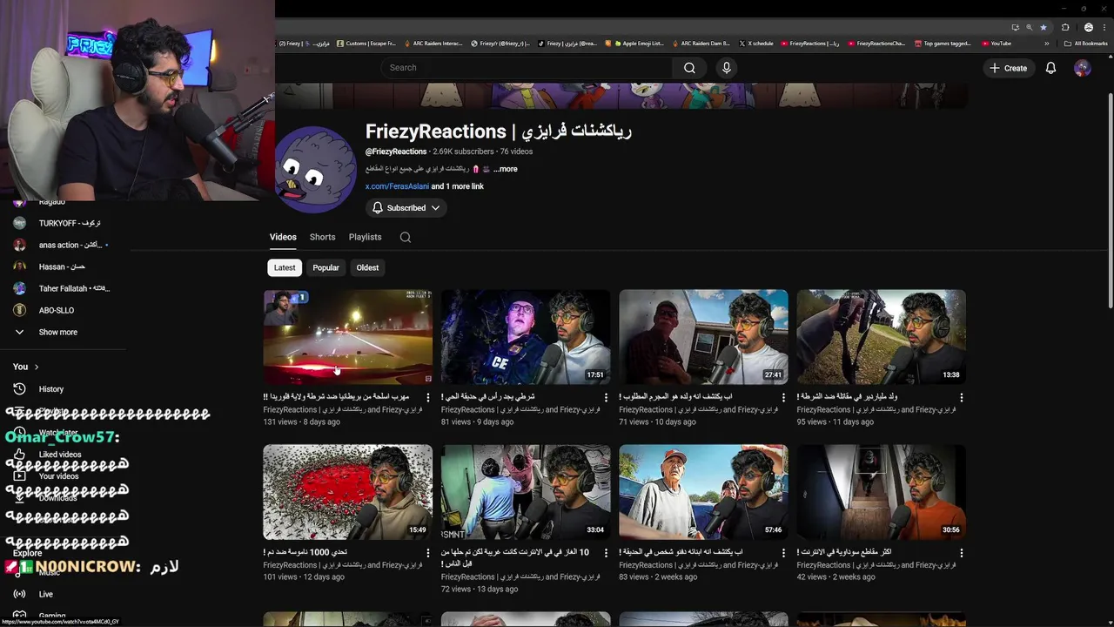Viewport: 1114px width, 627px height.
Task: Click the 'and 1 more link' text
Action: coord(458,186)
